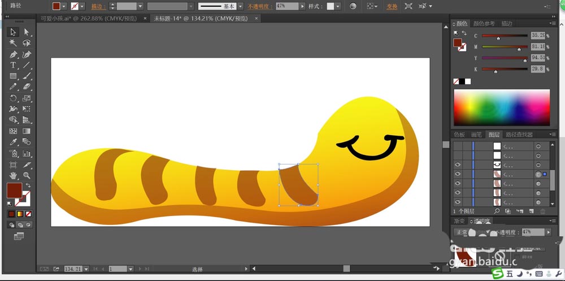Hide the smile face layer via eye icon
The image size is (565, 281).
458,165
